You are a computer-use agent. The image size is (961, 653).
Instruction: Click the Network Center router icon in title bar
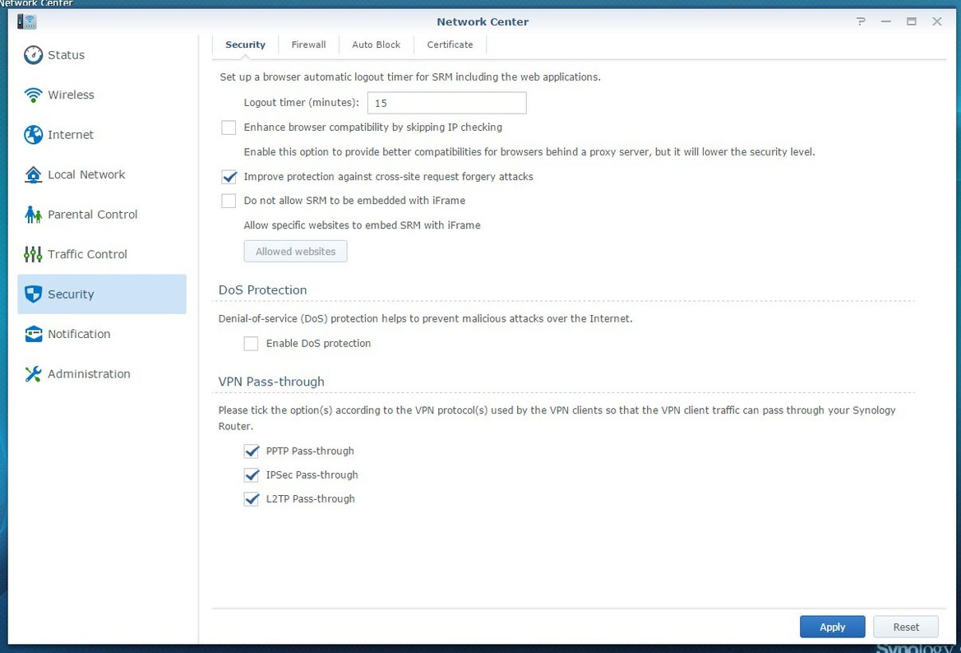(27, 21)
